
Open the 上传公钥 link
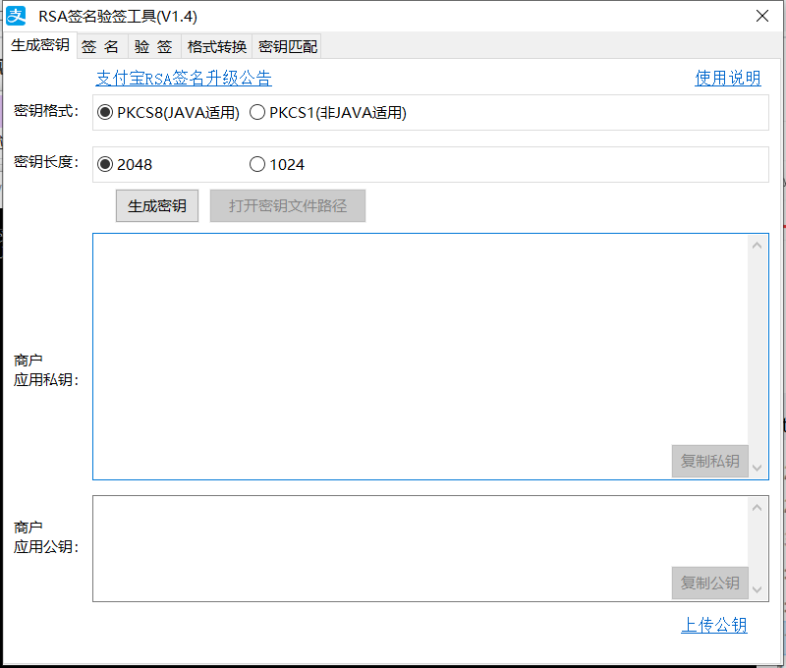[x=714, y=625]
